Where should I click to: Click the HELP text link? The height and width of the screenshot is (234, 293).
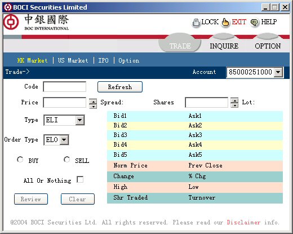coord(269,22)
